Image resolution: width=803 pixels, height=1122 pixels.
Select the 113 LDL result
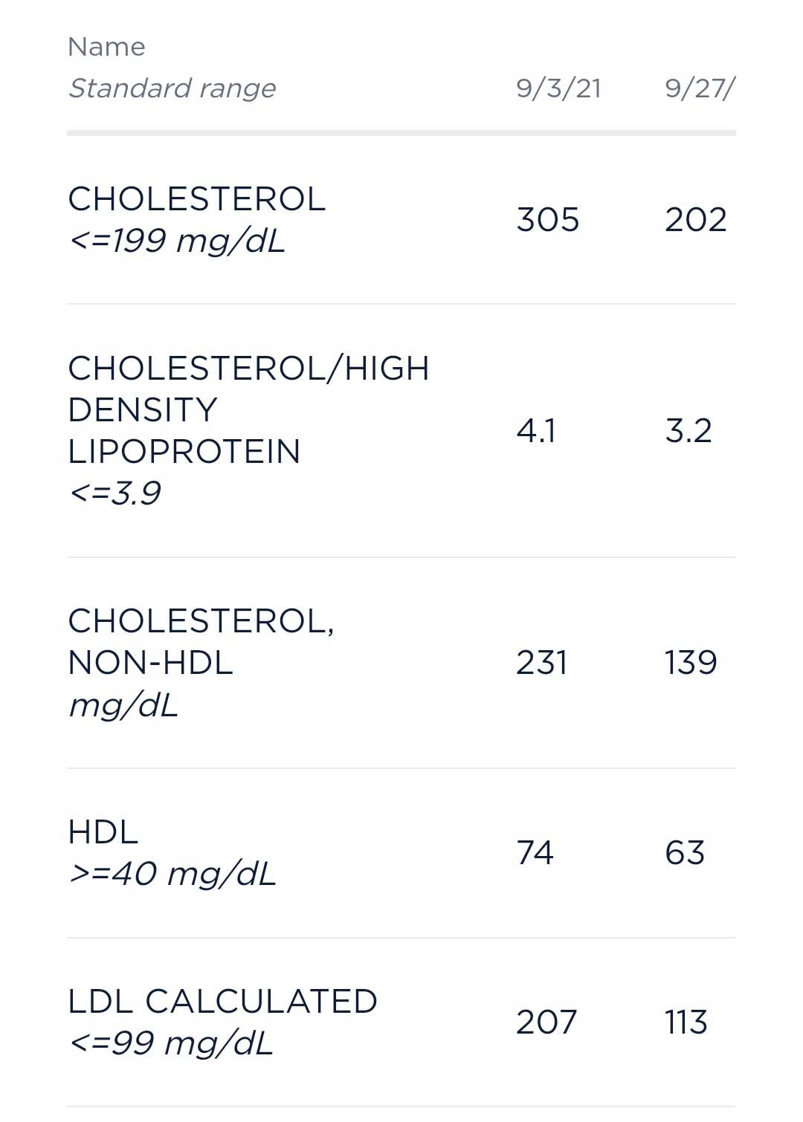(x=686, y=1022)
